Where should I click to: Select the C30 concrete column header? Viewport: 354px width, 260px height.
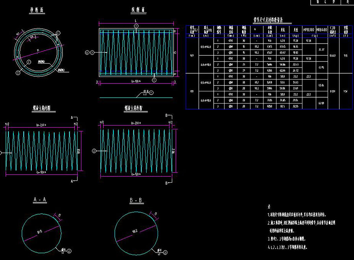333,29
